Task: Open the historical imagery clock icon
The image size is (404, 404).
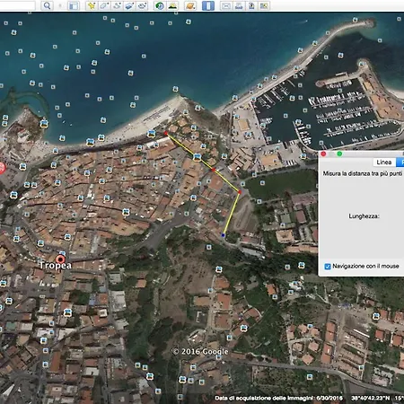Action: 160,5
